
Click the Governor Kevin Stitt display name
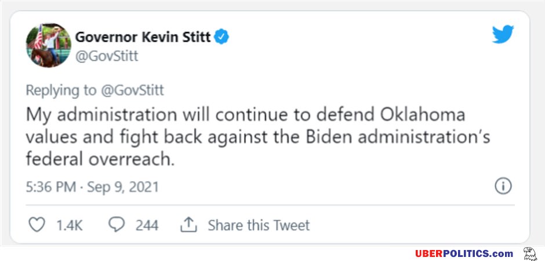pyautogui.click(x=143, y=38)
